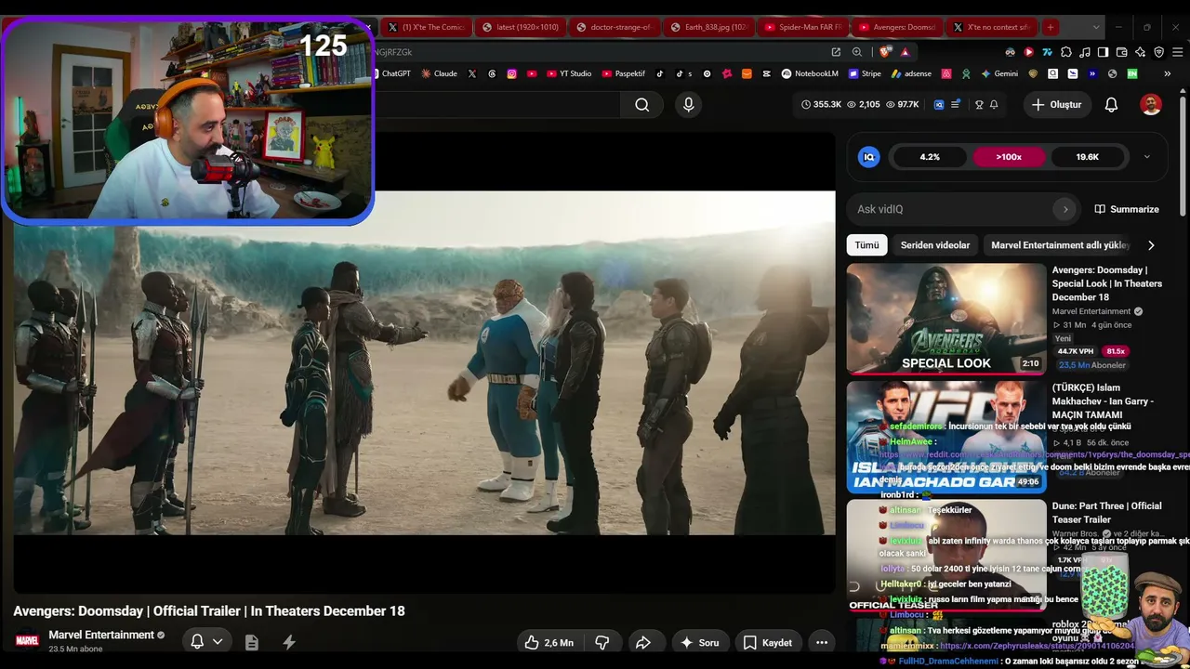Image resolution: width=1190 pixels, height=669 pixels.
Task: Click the zoom magnifier icon in address bar
Action: tap(857, 52)
